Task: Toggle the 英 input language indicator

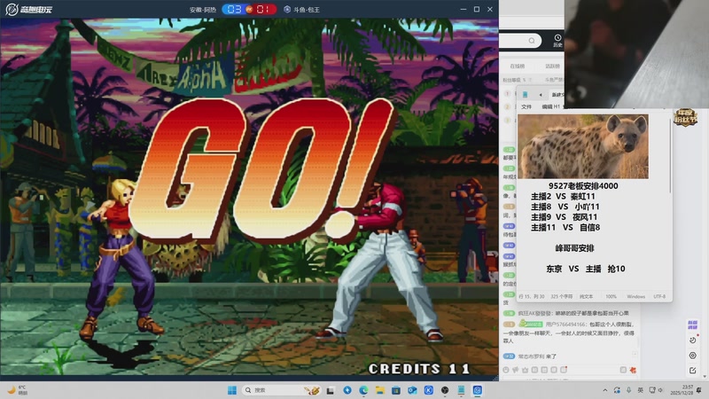Action: click(x=640, y=390)
